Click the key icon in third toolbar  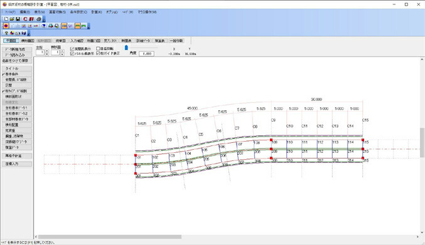point(6,33)
